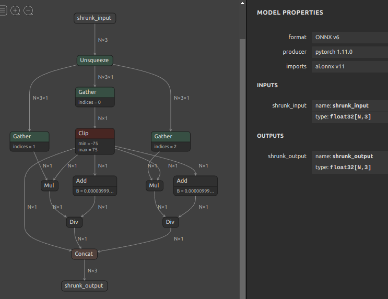This screenshot has width=388, height=299.
Task: Select the Add node under the Clip node
Action: click(95, 186)
